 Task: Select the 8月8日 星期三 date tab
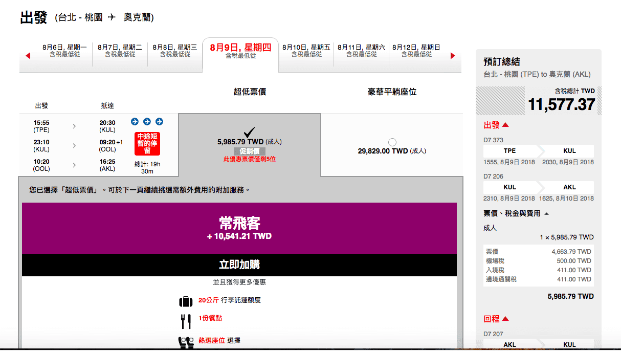pyautogui.click(x=175, y=51)
